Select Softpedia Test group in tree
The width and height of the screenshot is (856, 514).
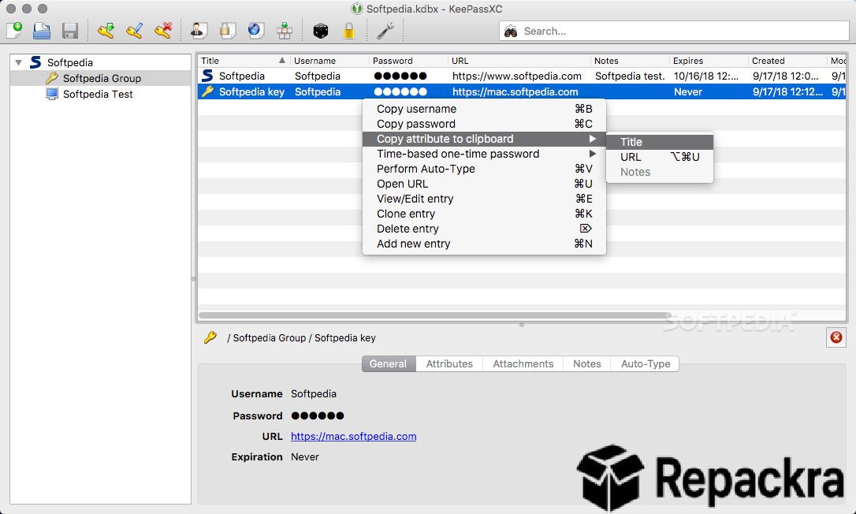click(98, 94)
